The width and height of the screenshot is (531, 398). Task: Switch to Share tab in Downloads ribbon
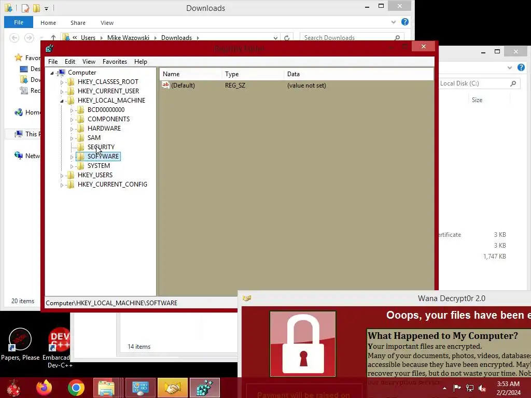78,23
